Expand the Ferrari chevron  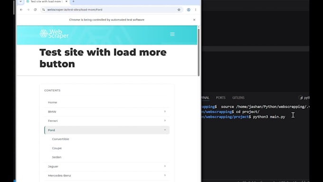pos(165,121)
